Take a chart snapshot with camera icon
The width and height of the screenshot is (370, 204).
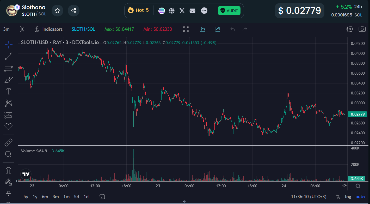coord(362,29)
